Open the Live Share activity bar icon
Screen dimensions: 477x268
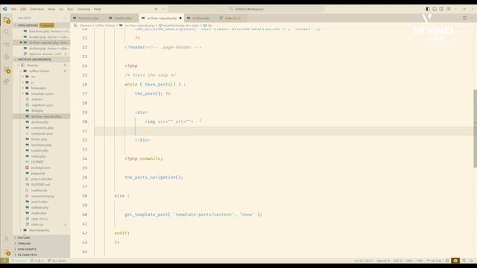click(7, 82)
